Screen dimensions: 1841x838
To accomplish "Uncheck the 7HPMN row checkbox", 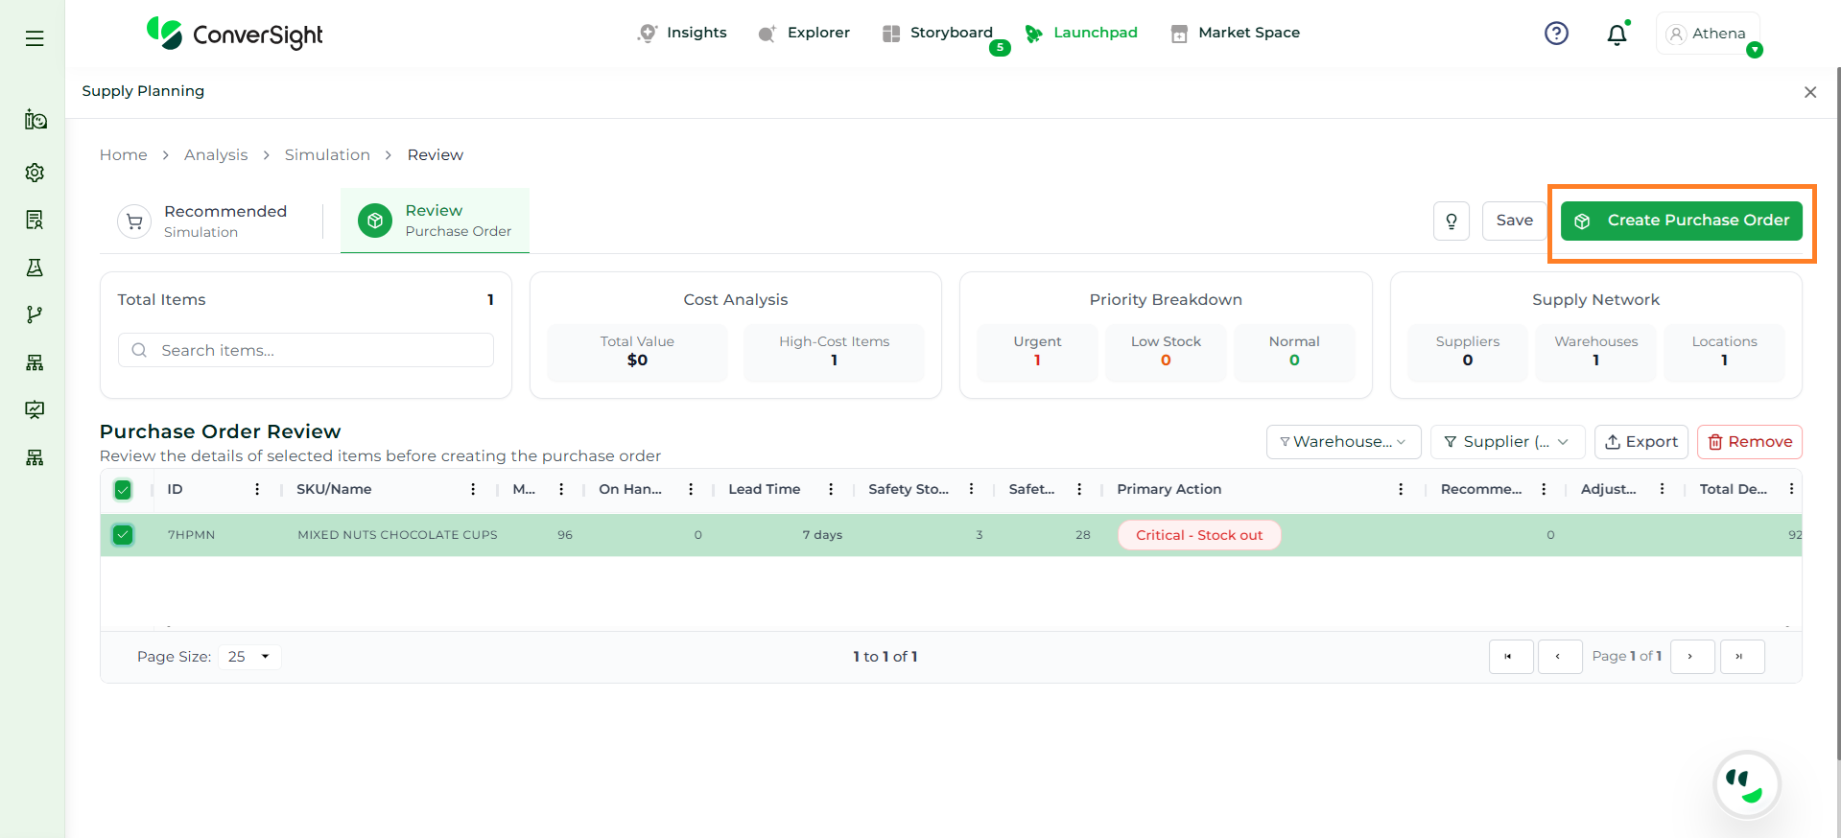I will [123, 535].
